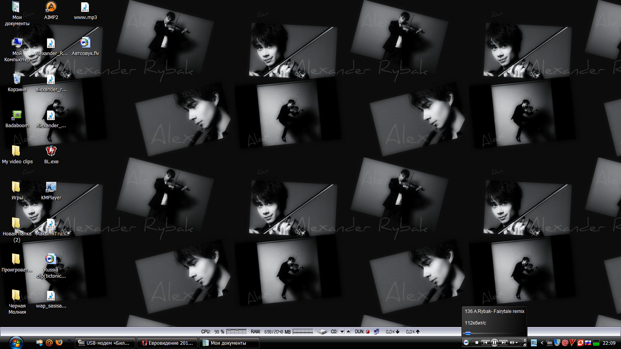Screen dimensions: 621x349
Task: Switch to USB-модем taskbar window
Action: click(x=105, y=343)
